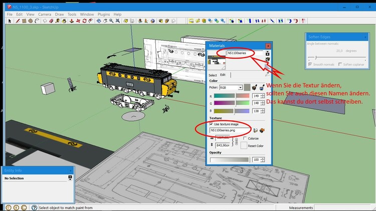Click the Opacity slider bar
The height and width of the screenshot is (211, 376).
229,160
